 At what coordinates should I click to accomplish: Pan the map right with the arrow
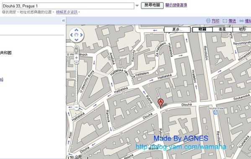81,35
